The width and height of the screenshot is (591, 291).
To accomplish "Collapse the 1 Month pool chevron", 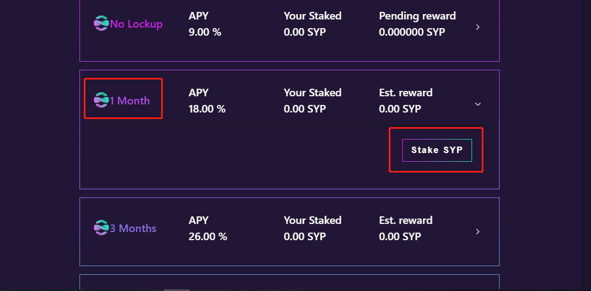I will [477, 104].
